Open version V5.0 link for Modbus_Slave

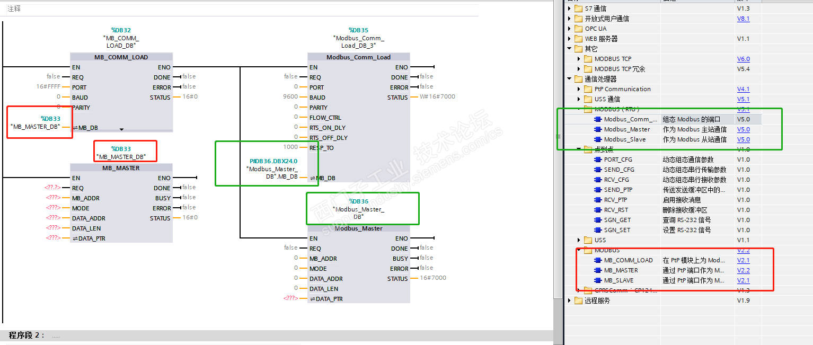point(743,139)
